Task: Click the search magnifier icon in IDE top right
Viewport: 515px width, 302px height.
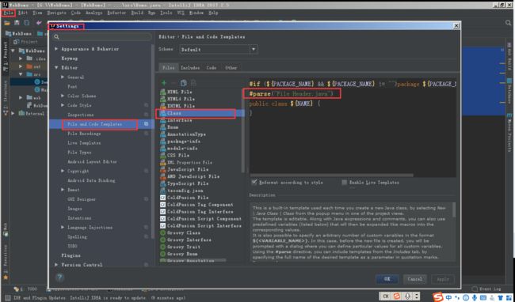Action: (508, 23)
